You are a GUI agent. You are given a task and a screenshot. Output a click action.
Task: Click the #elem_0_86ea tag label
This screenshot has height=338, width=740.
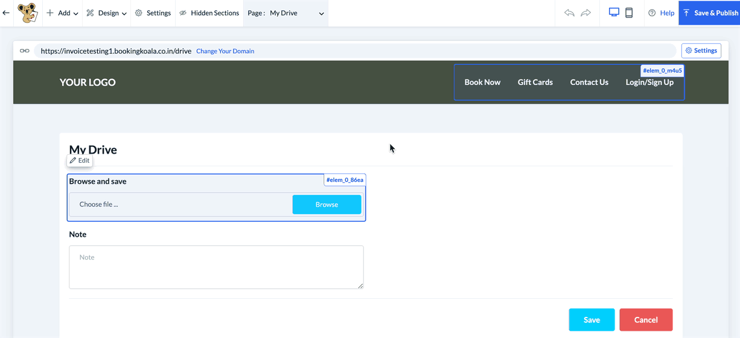click(x=345, y=180)
